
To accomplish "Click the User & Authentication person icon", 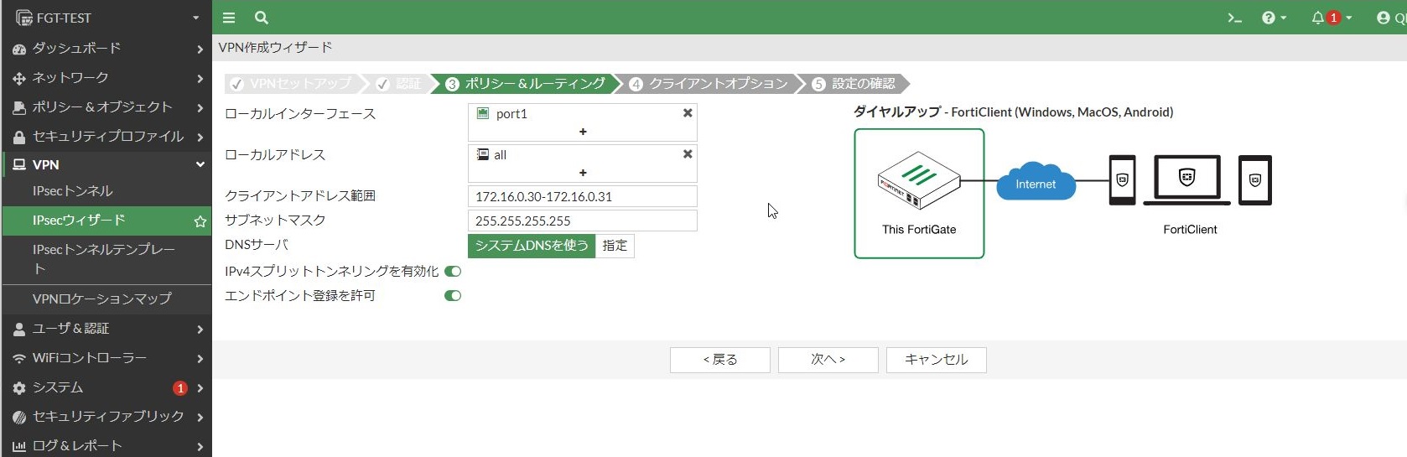I will coord(19,330).
